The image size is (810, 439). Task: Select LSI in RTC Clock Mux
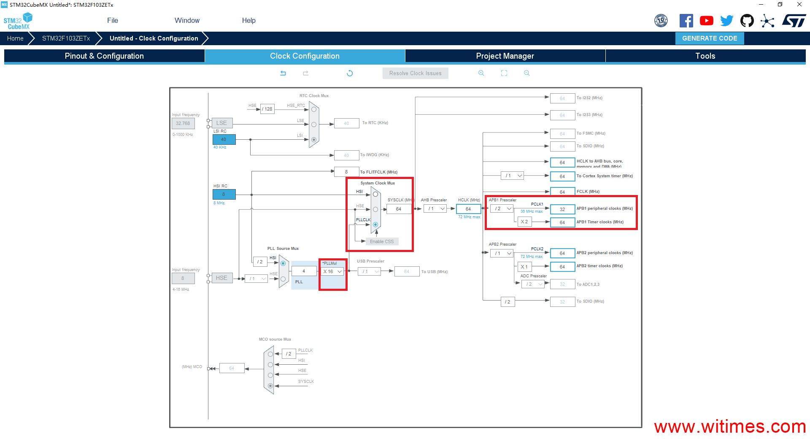click(x=314, y=140)
